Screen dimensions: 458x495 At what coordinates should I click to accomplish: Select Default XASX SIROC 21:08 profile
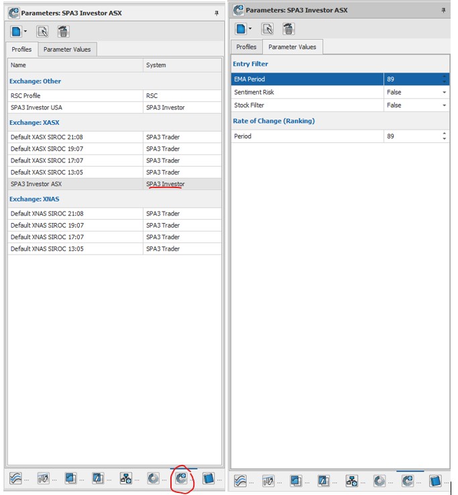coord(115,137)
